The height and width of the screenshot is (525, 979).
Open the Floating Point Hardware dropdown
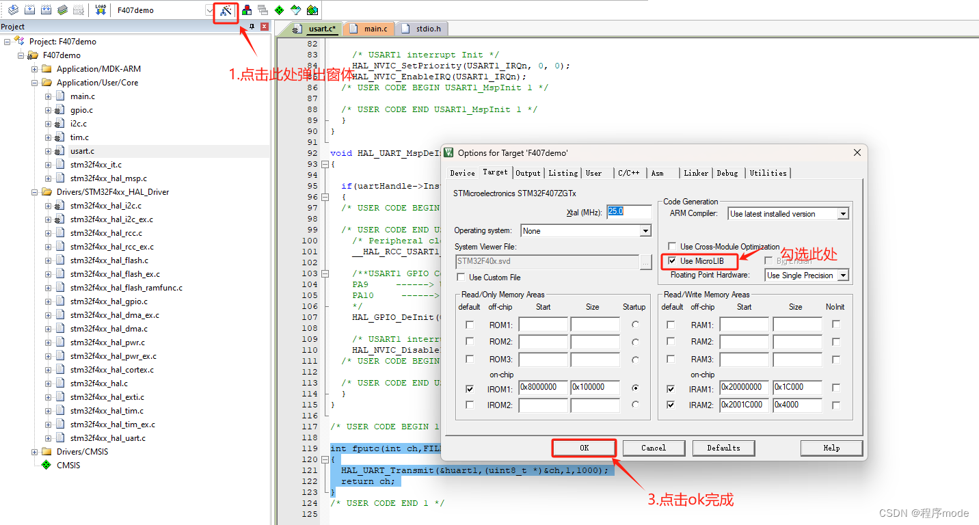[844, 275]
